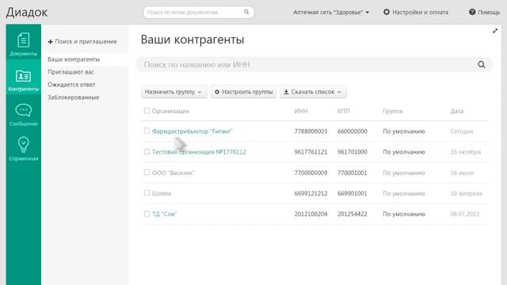This screenshot has width=507, height=285.
Task: Click the Диадок logo
Action: 26,13
